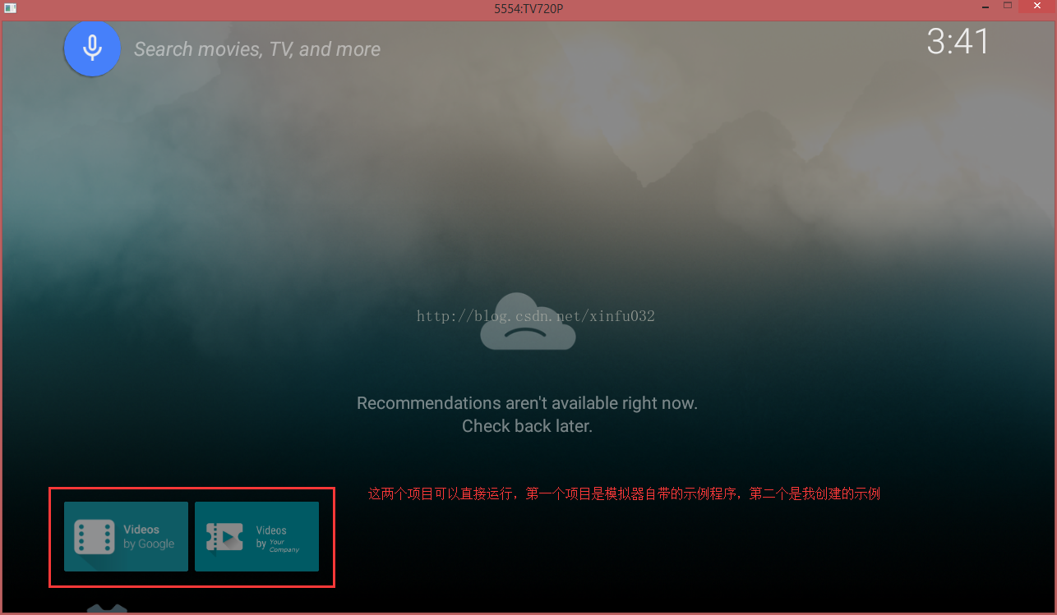Launch the Videos by Your Company tile
This screenshot has height=615, width=1057.
(x=256, y=536)
